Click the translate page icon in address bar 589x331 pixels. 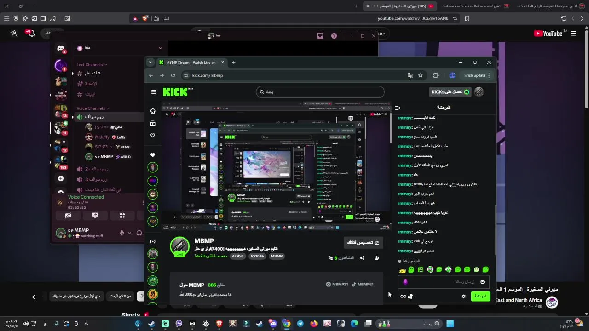click(410, 75)
